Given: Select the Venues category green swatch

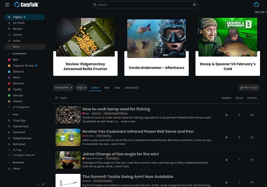Looking at the screenshot, I should click(x=9, y=96).
